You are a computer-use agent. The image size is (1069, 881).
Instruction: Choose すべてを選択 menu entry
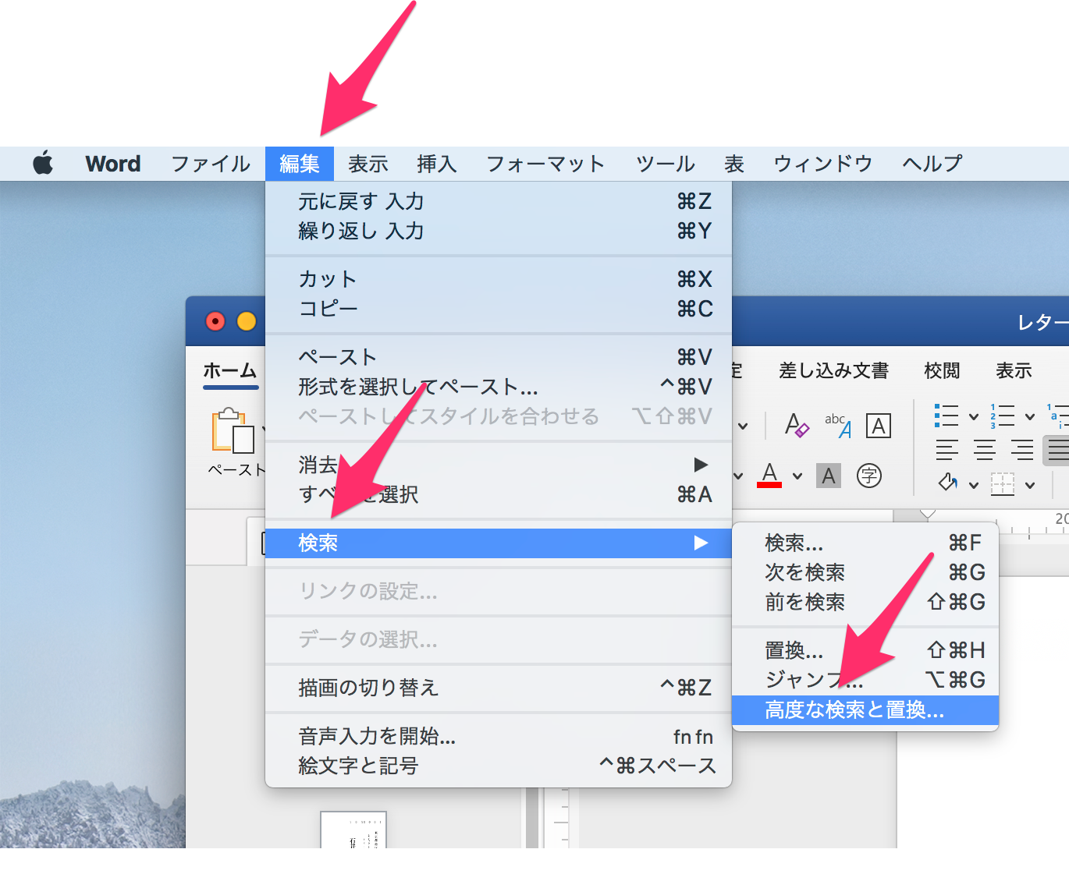[499, 494]
